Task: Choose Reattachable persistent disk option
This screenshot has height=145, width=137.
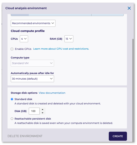Action: (x=12, y=119)
